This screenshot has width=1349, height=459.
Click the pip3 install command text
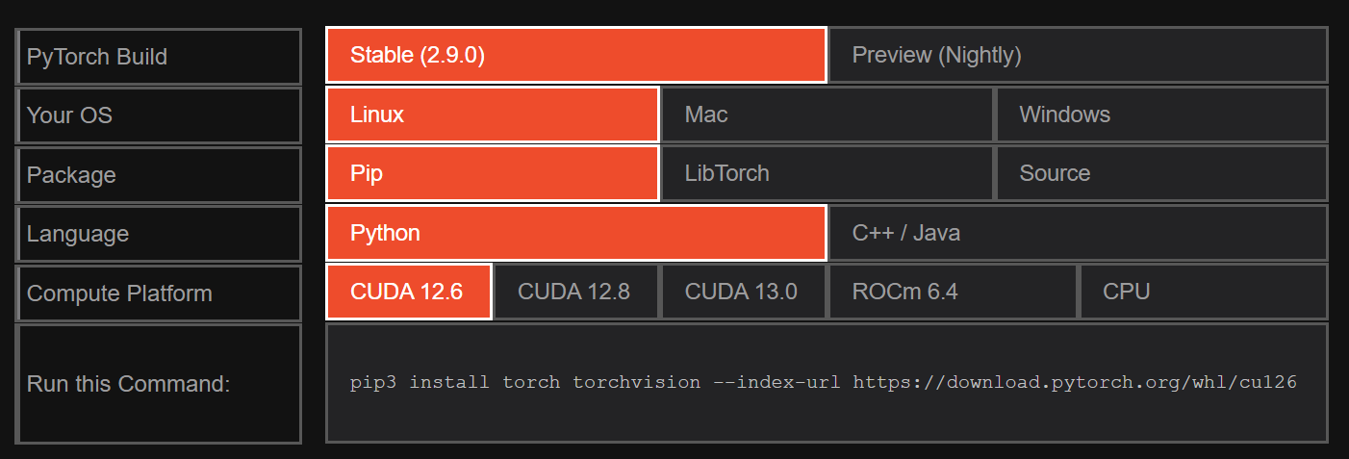pyautogui.click(x=823, y=382)
